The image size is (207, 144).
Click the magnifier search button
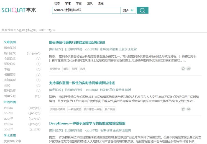(142, 10)
